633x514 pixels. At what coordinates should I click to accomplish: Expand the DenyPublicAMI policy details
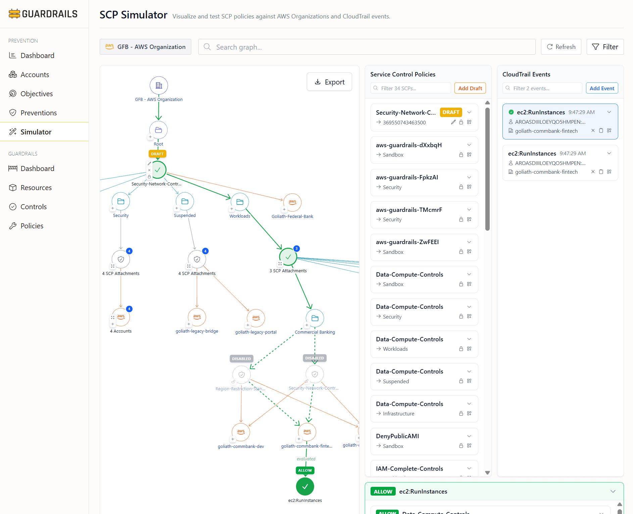469,436
